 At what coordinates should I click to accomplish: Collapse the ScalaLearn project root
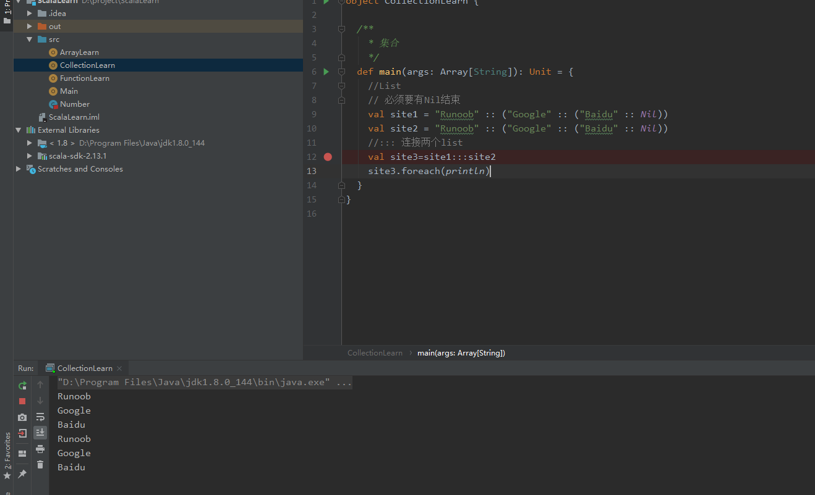19,2
